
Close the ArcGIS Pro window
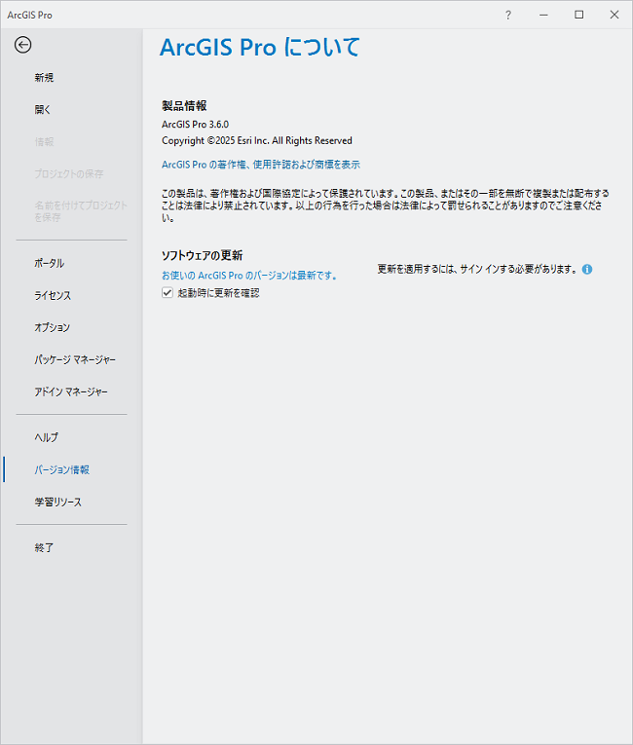tap(614, 15)
